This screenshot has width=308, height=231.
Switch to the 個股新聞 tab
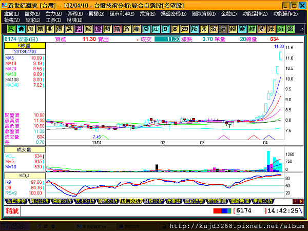click(240, 201)
